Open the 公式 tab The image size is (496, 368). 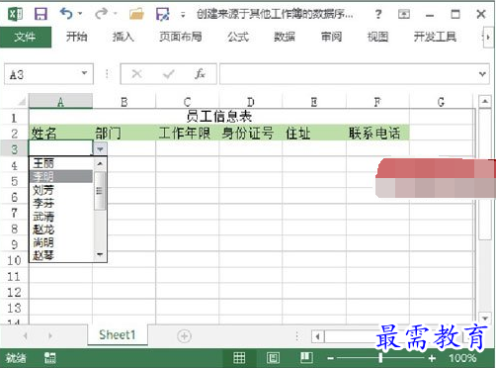click(x=238, y=37)
